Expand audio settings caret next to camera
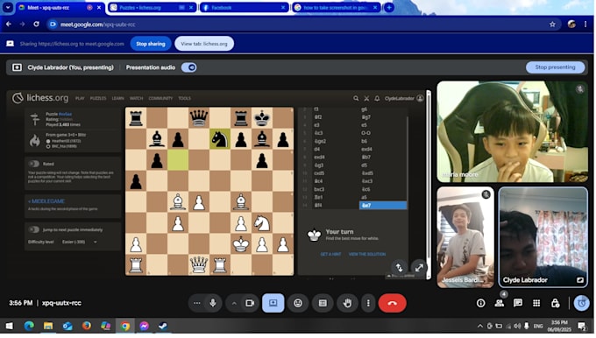This screenshot has width=596, height=338. [x=234, y=303]
